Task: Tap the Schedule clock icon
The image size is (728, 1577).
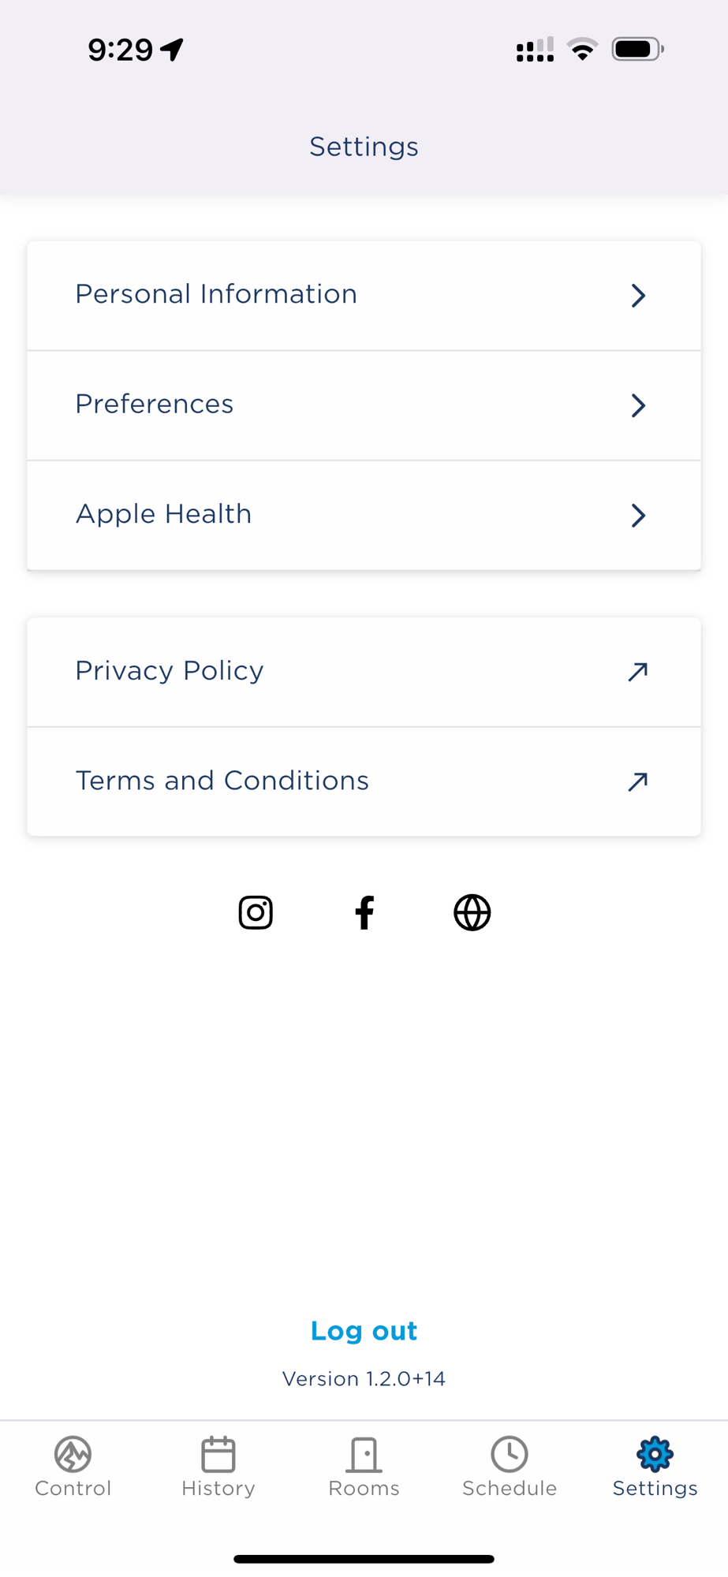Action: pyautogui.click(x=510, y=1454)
